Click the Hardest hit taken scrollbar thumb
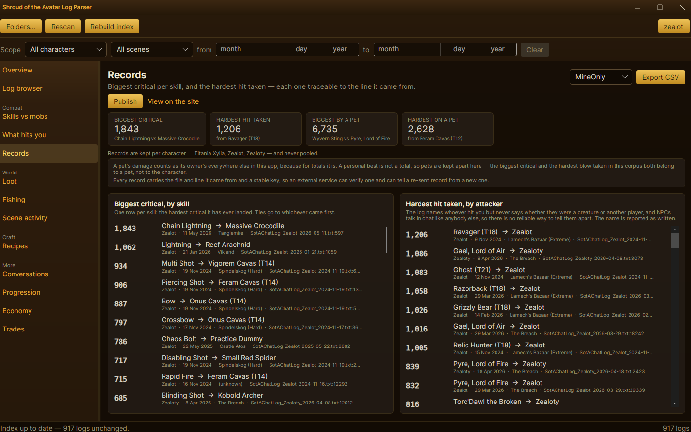This screenshot has height=432, width=691. click(x=675, y=241)
